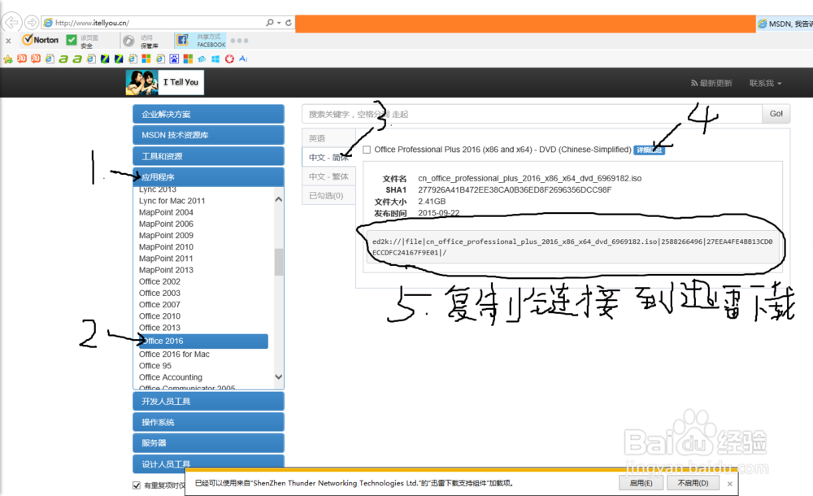813x496 pixels.
Task: Click the application list scrollbar thumb
Action: pyautogui.click(x=278, y=262)
